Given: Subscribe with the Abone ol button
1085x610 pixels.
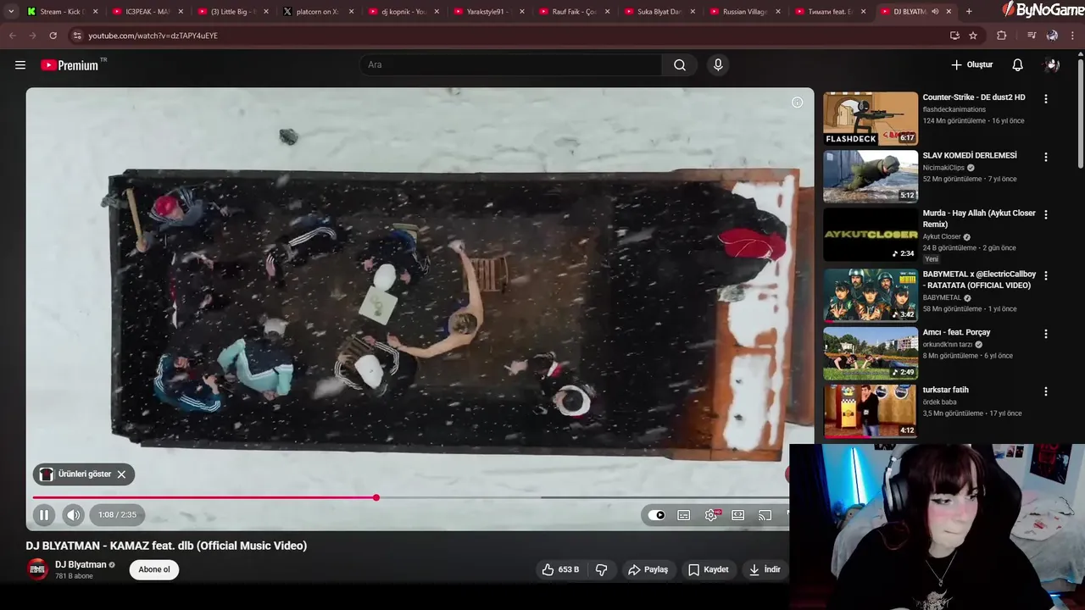Looking at the screenshot, I should click(x=154, y=569).
